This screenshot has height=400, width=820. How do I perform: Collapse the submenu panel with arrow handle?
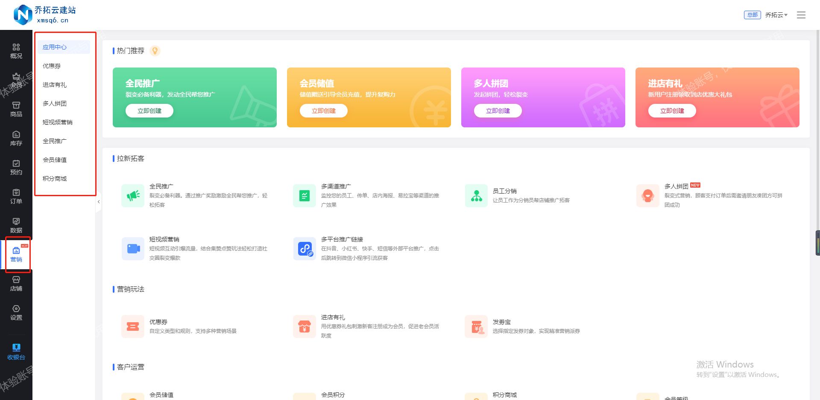click(99, 202)
